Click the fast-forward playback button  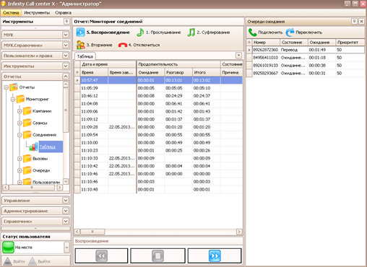click(215, 256)
